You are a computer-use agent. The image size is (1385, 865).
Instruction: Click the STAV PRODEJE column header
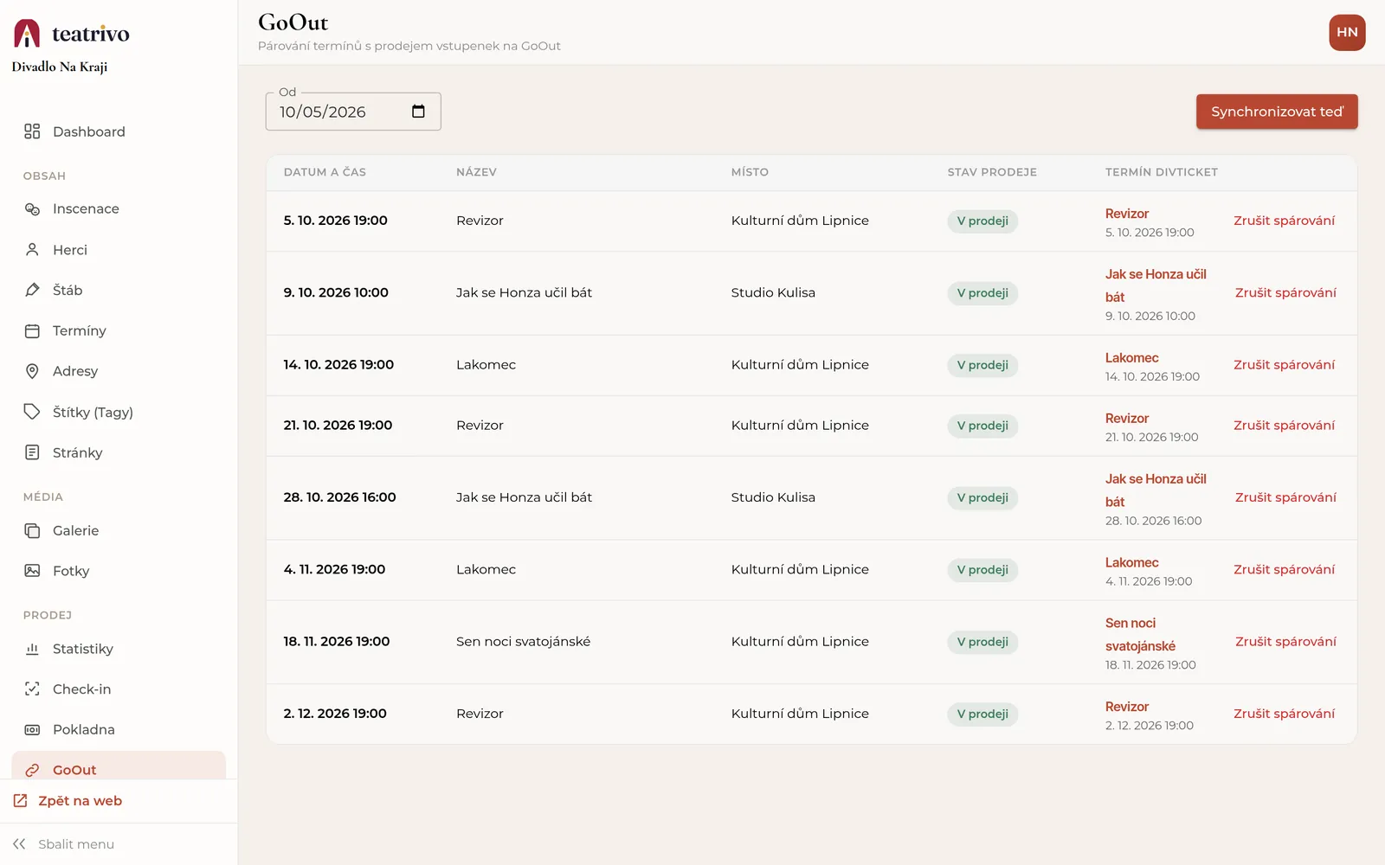coord(992,172)
